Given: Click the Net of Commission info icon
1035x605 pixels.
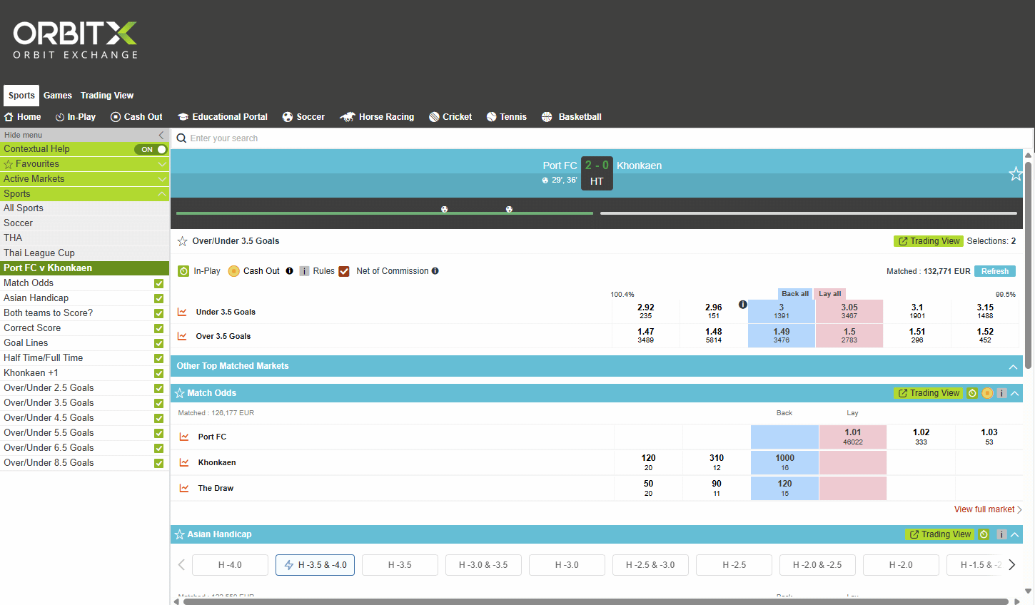Looking at the screenshot, I should click(x=435, y=271).
